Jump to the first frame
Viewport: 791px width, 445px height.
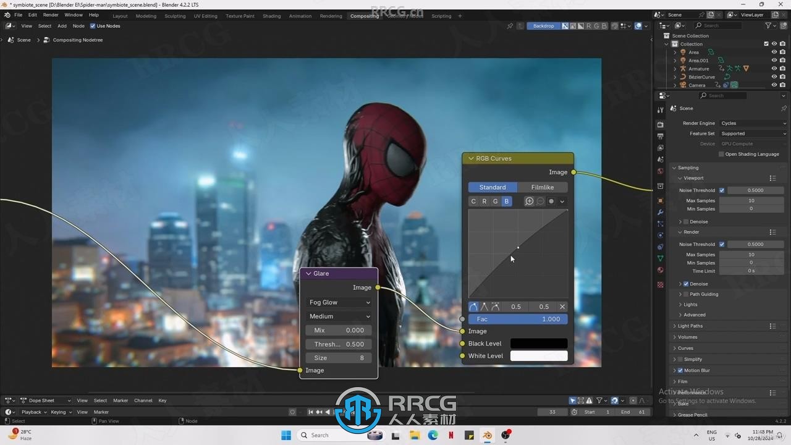pyautogui.click(x=311, y=412)
